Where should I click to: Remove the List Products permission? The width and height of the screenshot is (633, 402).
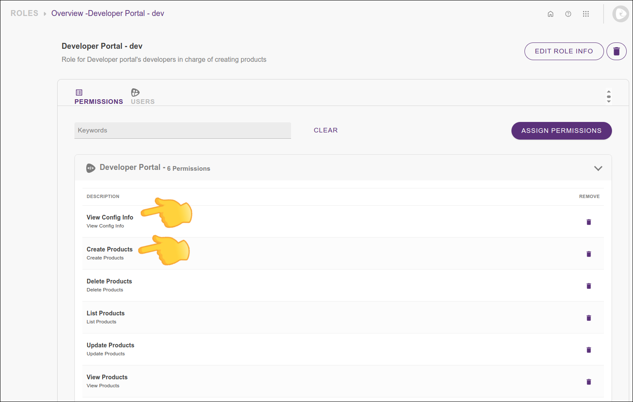pyautogui.click(x=589, y=318)
